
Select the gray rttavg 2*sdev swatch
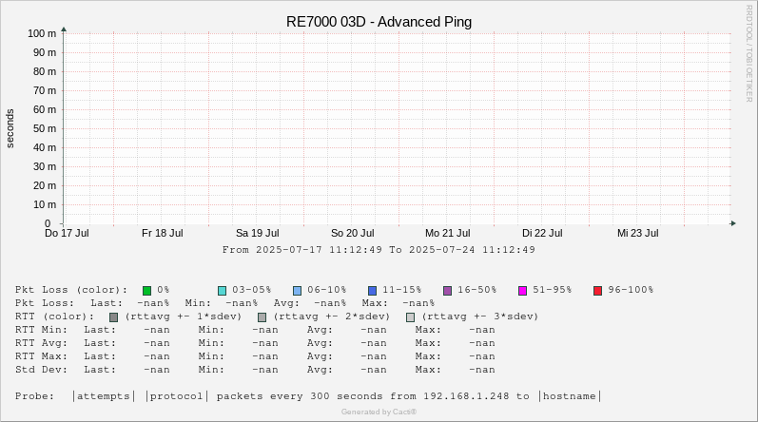tap(262, 316)
